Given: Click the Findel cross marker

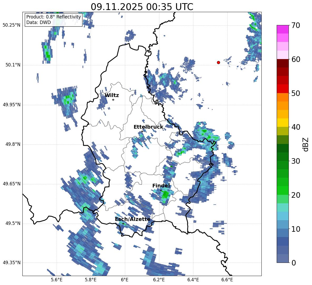Looking at the screenshot, I should pyautogui.click(x=161, y=190).
